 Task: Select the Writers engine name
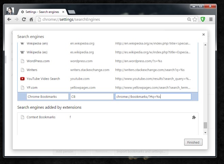coord(32,70)
